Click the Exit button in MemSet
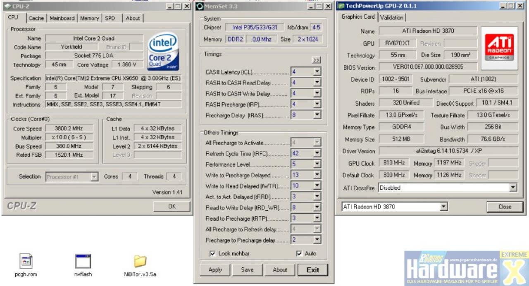This screenshot has height=286, width=529. [x=313, y=270]
